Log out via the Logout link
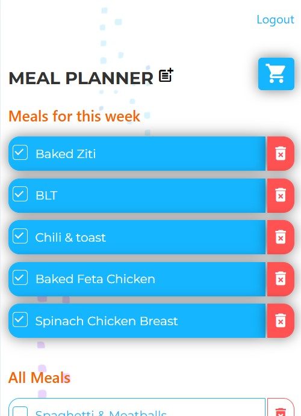301x416 pixels. click(x=275, y=20)
